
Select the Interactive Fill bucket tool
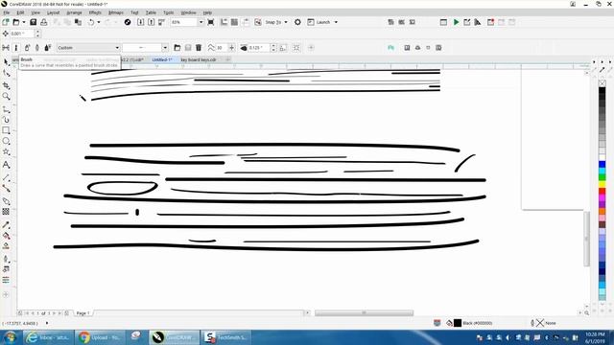(6, 236)
